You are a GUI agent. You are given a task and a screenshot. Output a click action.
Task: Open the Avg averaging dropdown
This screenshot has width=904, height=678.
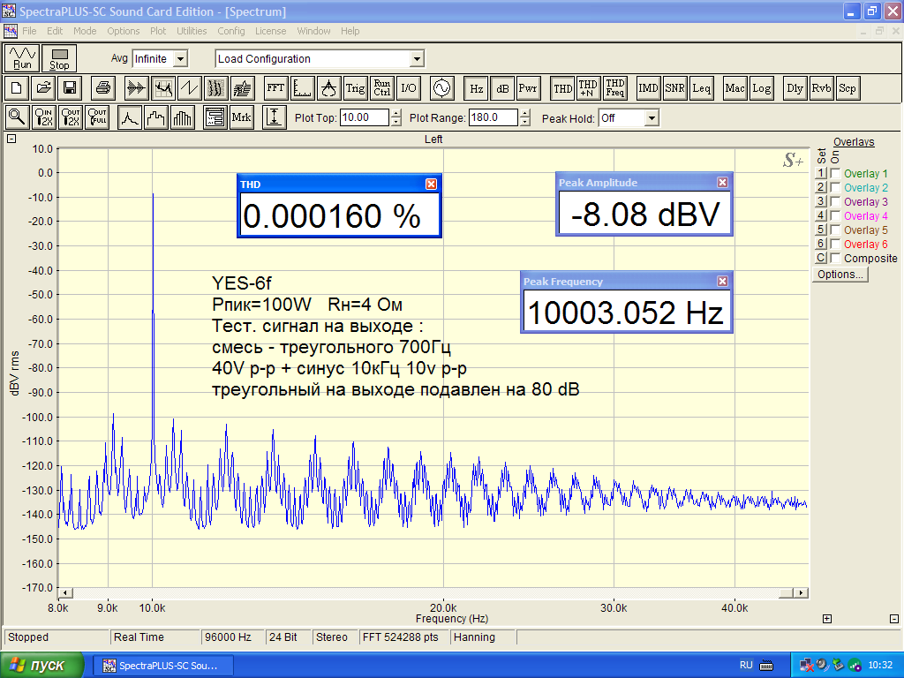[180, 59]
